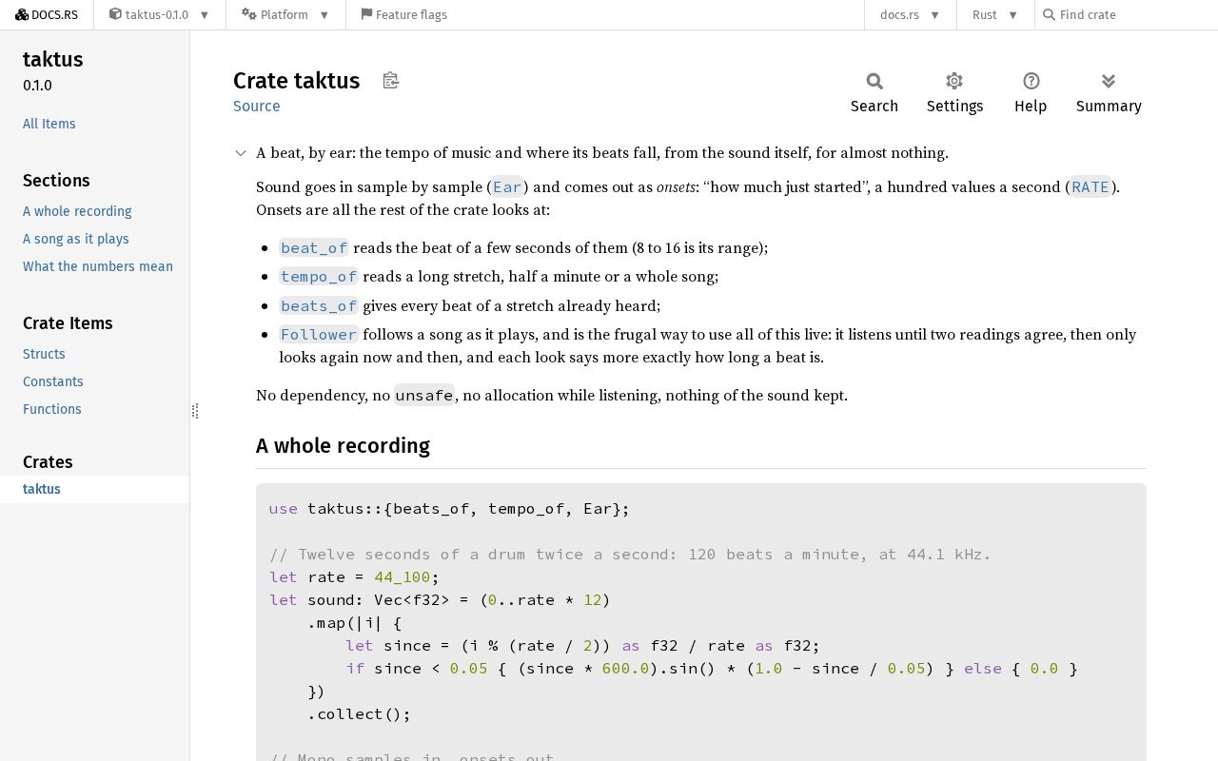This screenshot has height=761, width=1218.
Task: Open the Ear struct link
Action: point(507,187)
